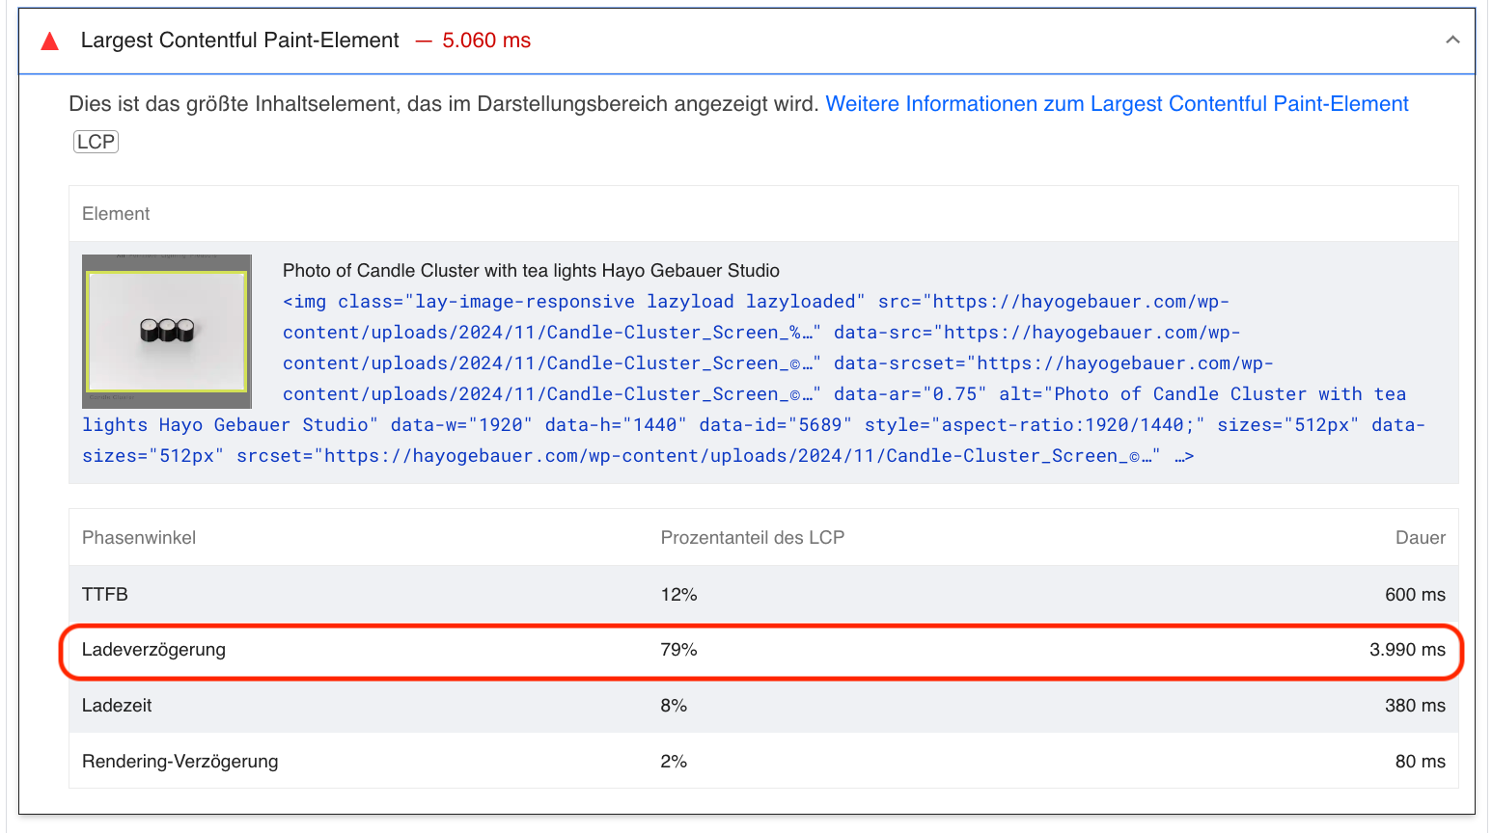
Task: Click the 79% value for Ladeverzögerung
Action: click(678, 650)
